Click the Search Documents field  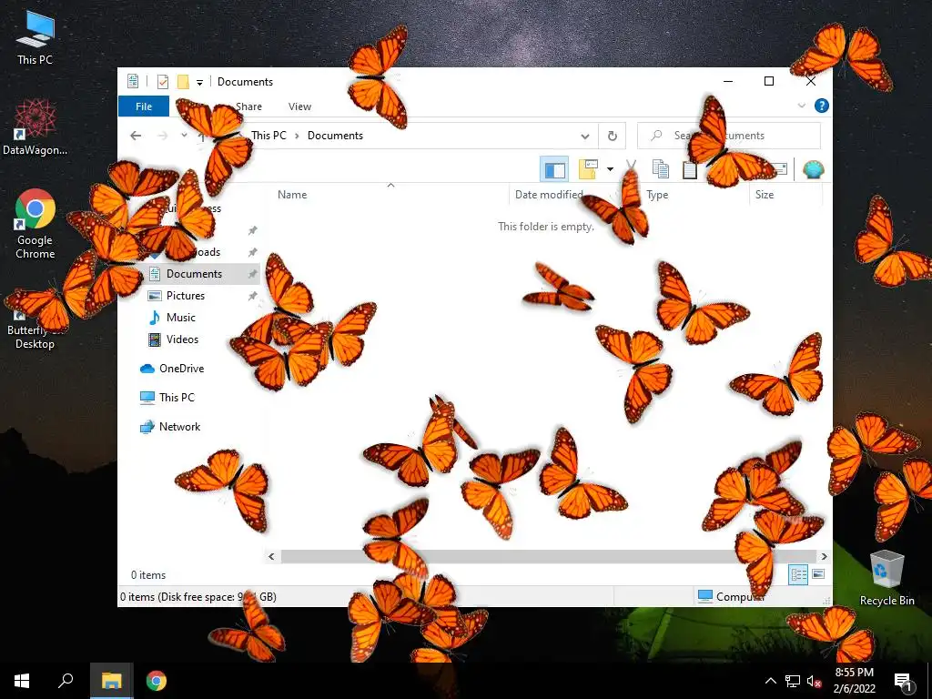[x=729, y=137]
